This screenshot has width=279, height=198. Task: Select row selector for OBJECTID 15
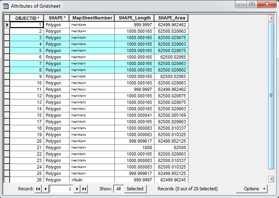coord(7,115)
